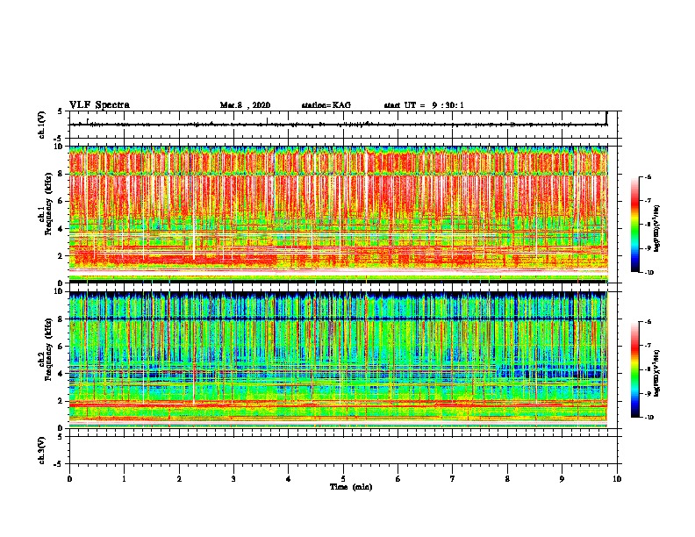The width and height of the screenshot is (695, 537).
Task: Click the ch.1 voltage waveform trace
Action: (x=338, y=125)
